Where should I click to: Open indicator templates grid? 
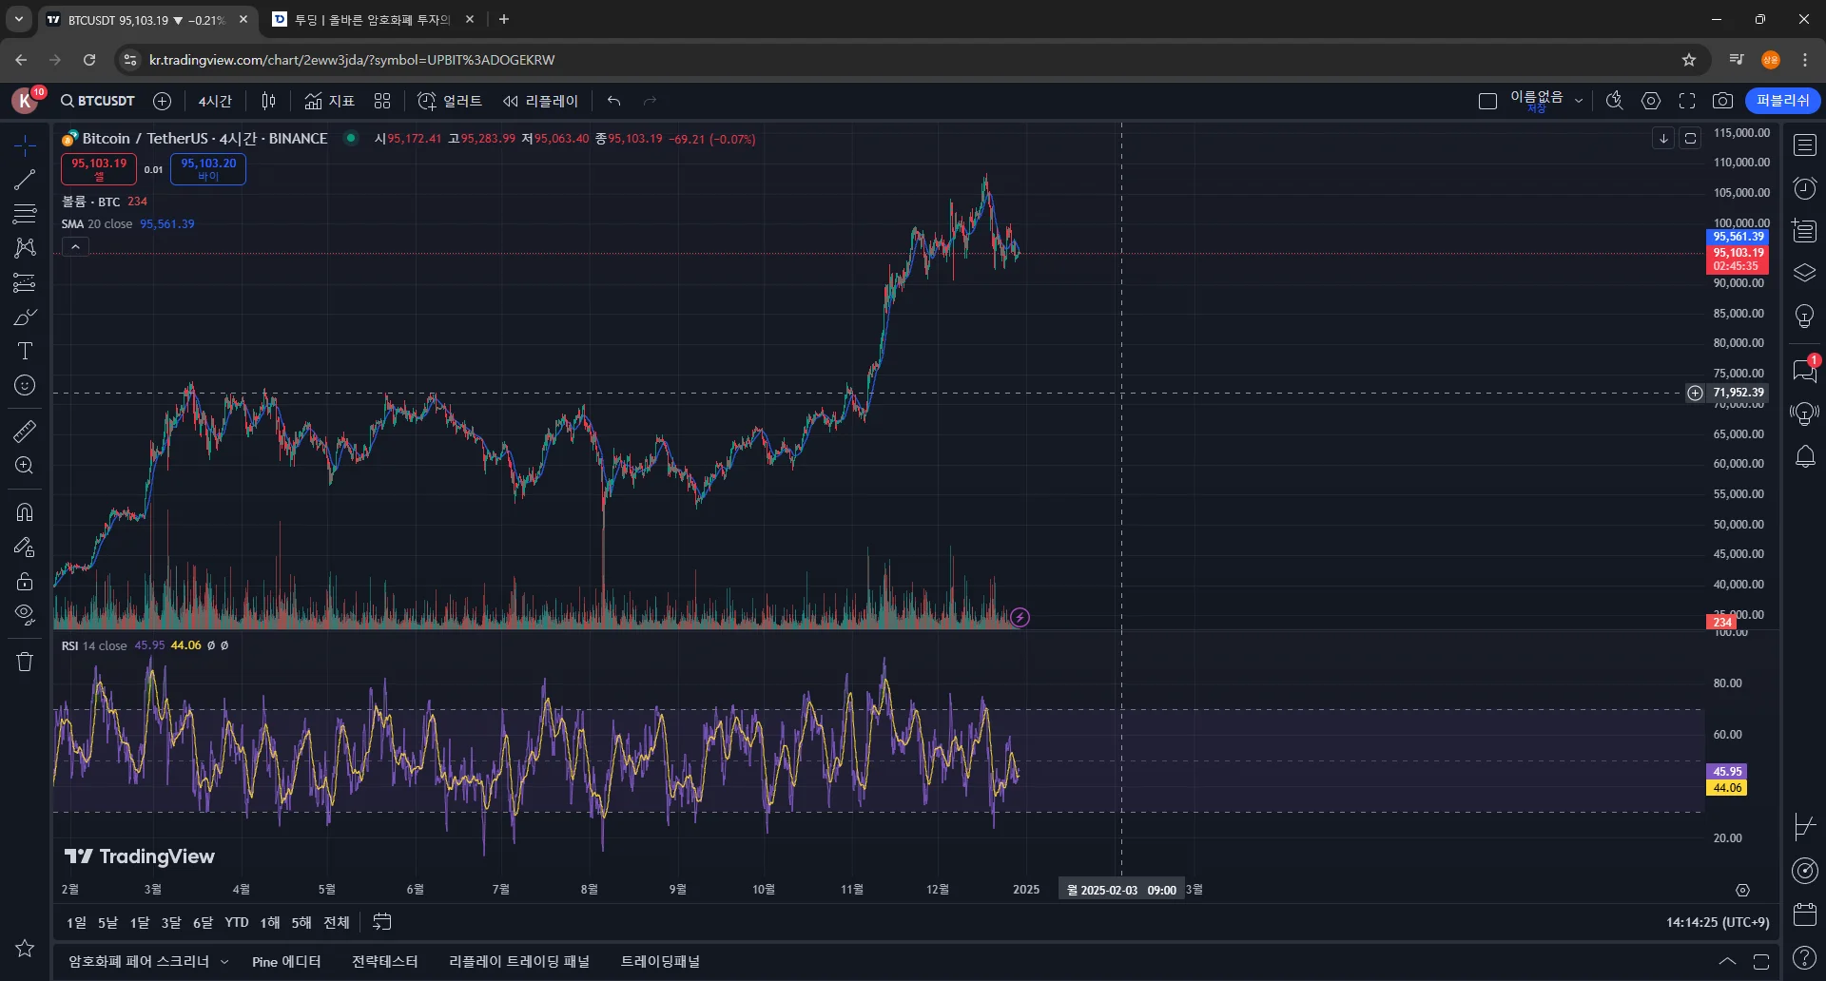[x=382, y=101]
